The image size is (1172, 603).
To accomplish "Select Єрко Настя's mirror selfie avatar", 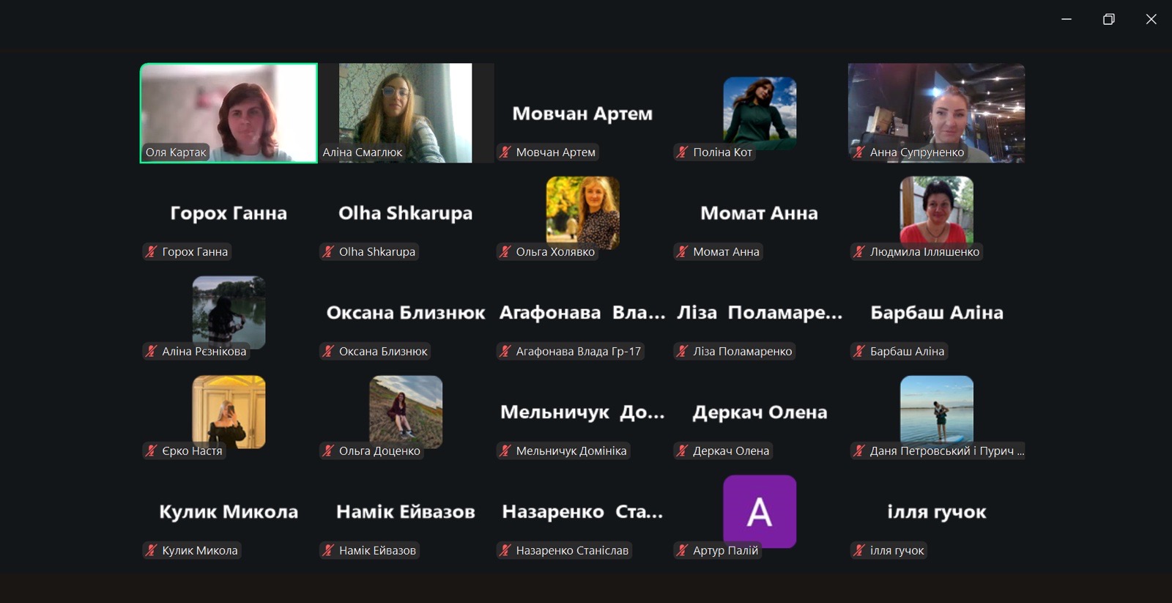I will [x=229, y=410].
